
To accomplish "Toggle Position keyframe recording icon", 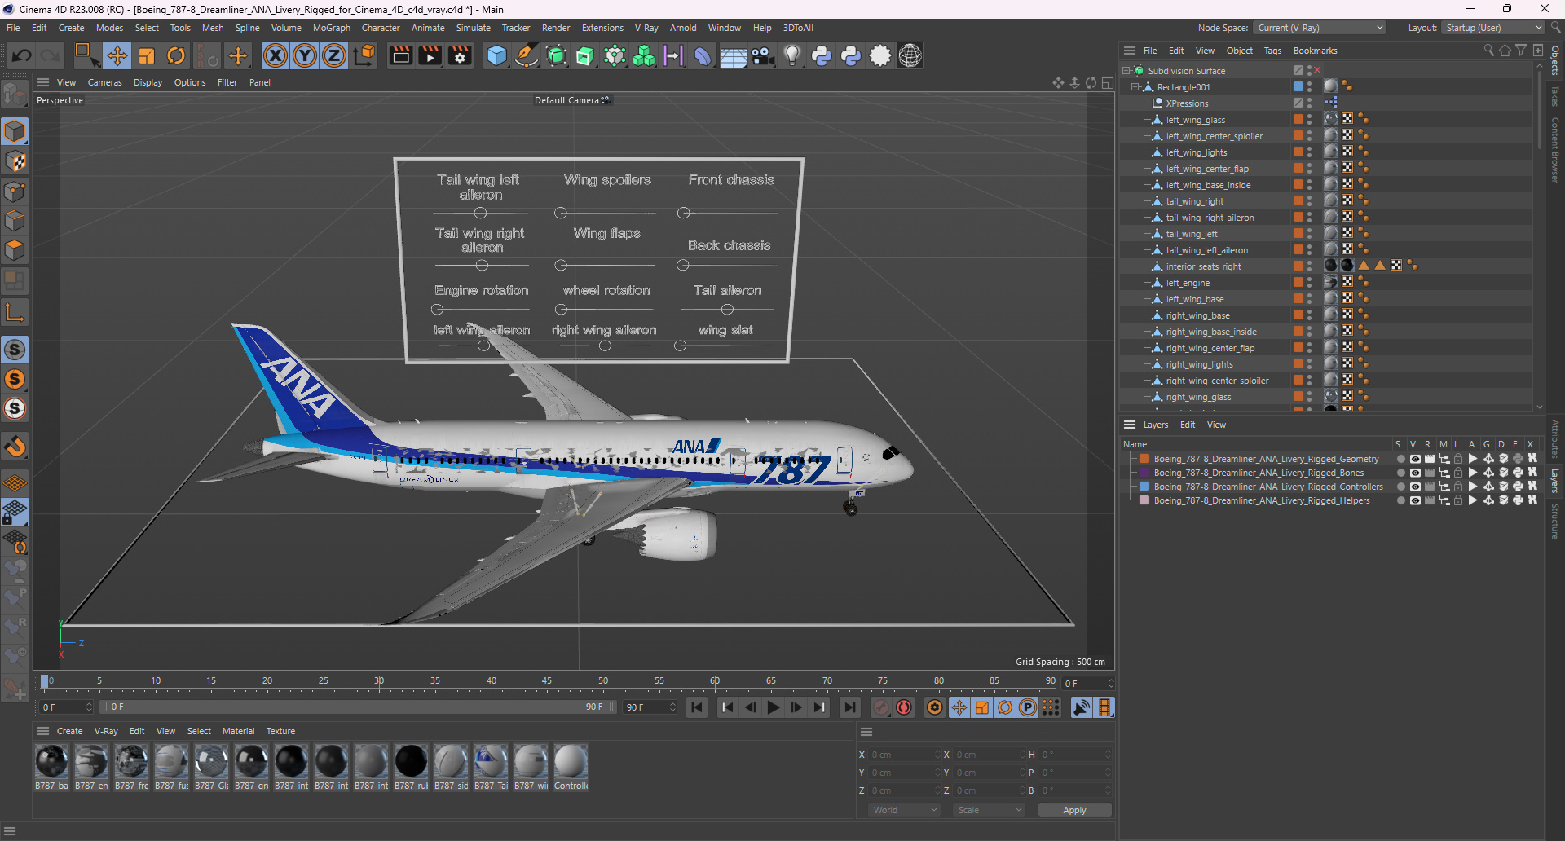I will pyautogui.click(x=959, y=707).
